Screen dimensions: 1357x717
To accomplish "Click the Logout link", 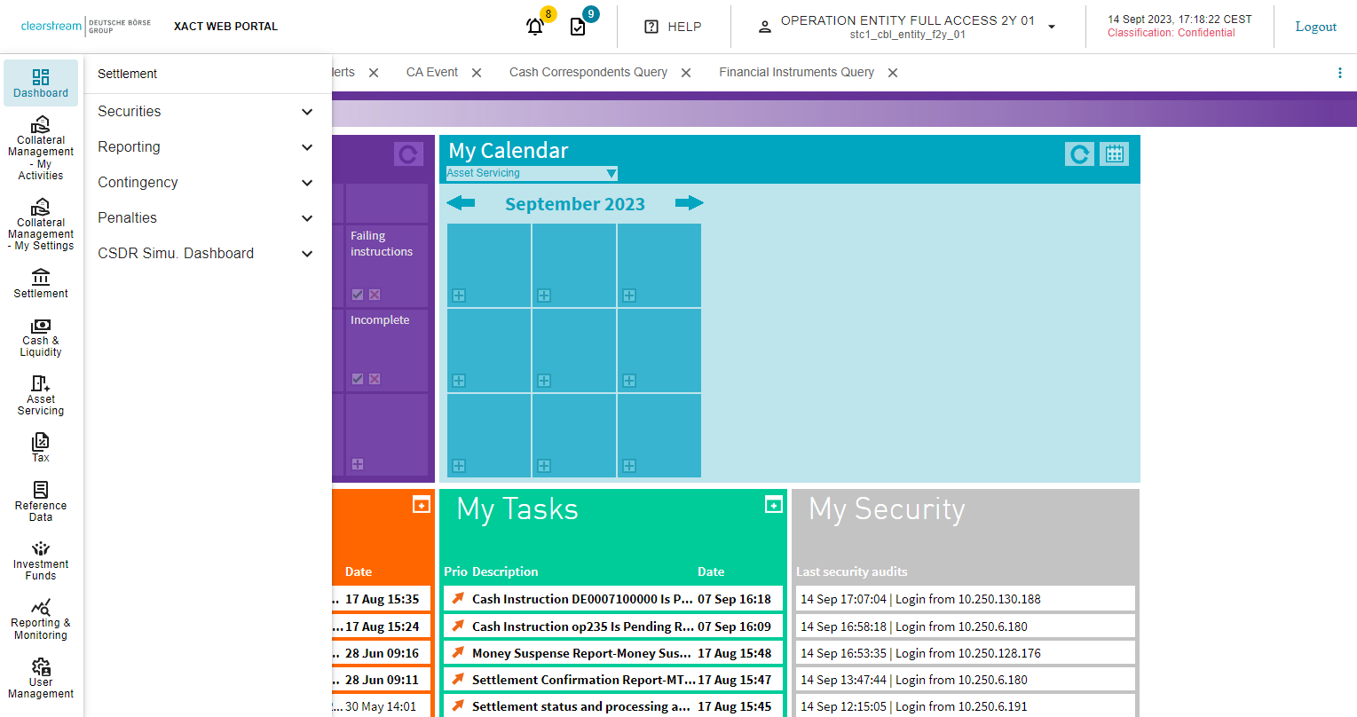I will 1315,27.
